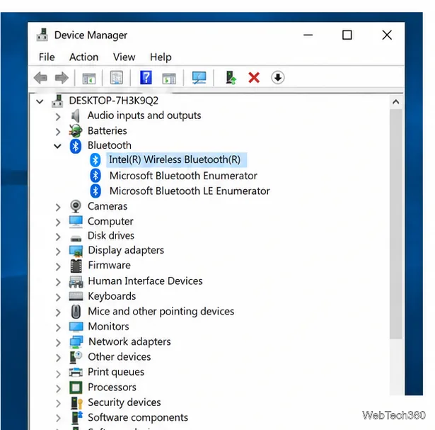The image size is (435, 430).
Task: Expand the Processors category
Action: pos(58,388)
